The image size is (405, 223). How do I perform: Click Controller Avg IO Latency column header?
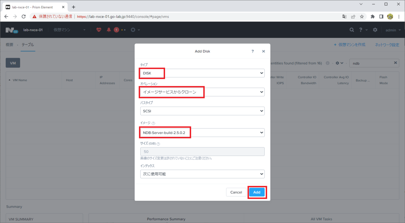336,80
